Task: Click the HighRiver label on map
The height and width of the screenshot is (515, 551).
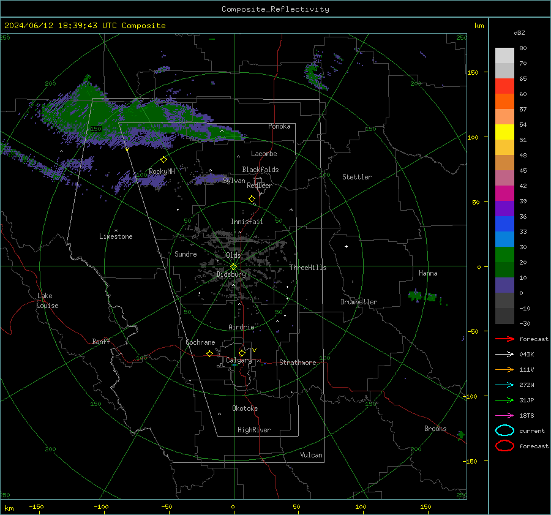Action: [x=254, y=430]
